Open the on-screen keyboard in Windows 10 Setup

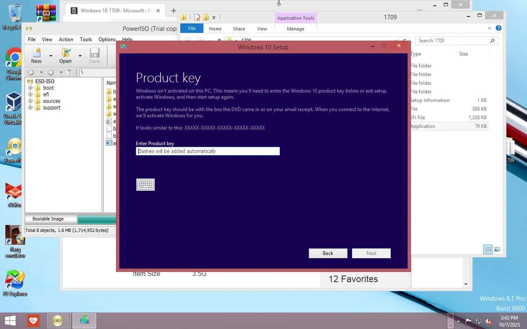point(145,185)
